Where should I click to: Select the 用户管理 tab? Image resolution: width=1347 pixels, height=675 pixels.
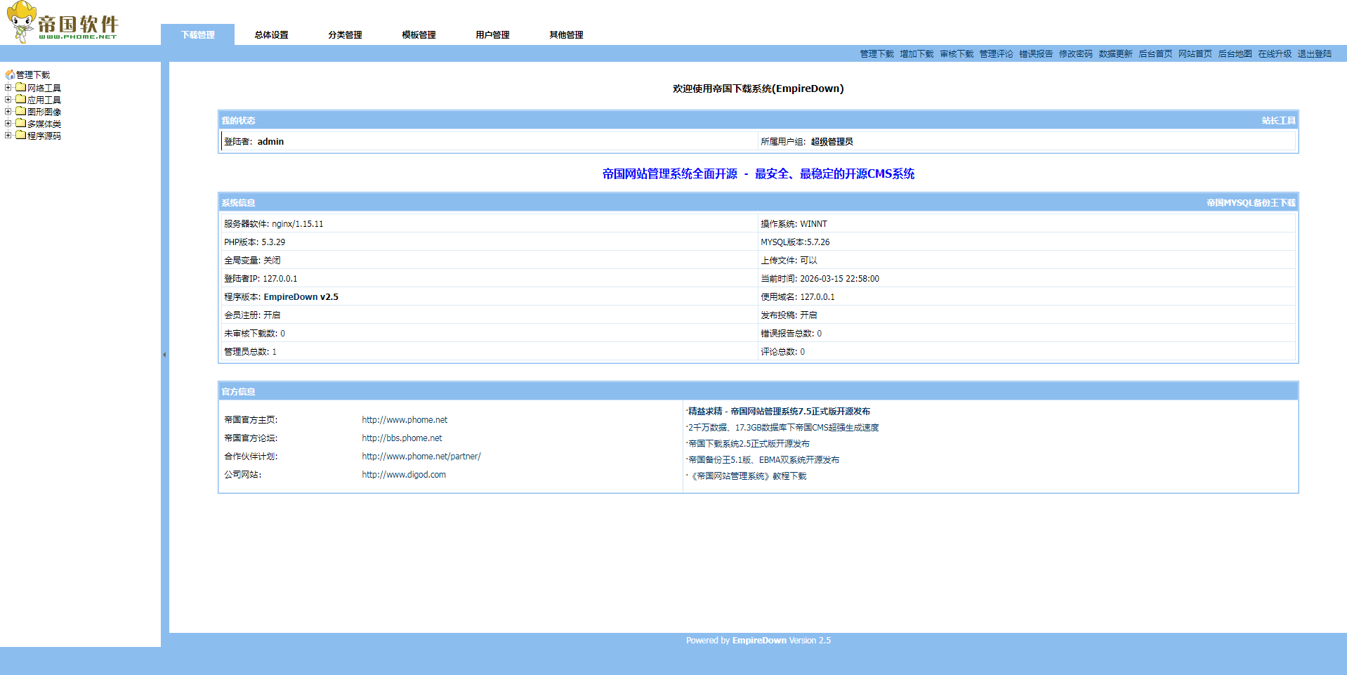coord(492,35)
